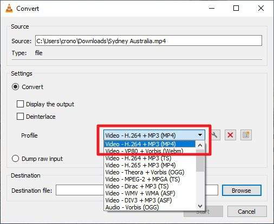Enable Display the output checkbox
Viewport: 274px width, 224px height.
pos(20,104)
